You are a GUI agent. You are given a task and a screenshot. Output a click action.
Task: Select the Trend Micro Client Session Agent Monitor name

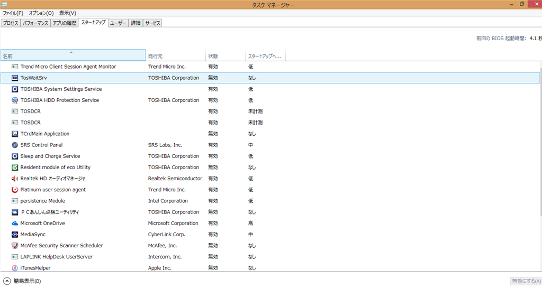pos(68,67)
